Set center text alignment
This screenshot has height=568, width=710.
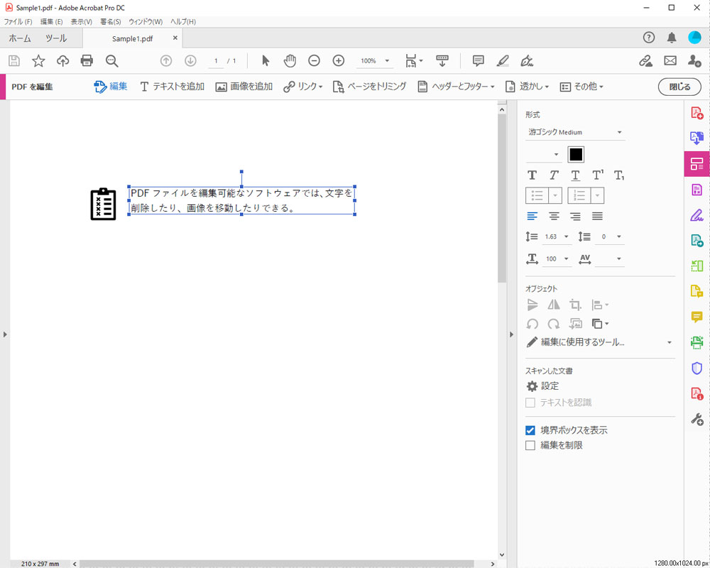[554, 217]
